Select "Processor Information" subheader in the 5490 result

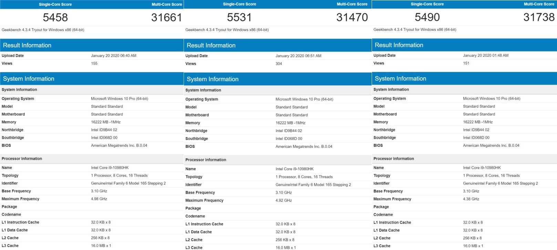(x=464, y=159)
